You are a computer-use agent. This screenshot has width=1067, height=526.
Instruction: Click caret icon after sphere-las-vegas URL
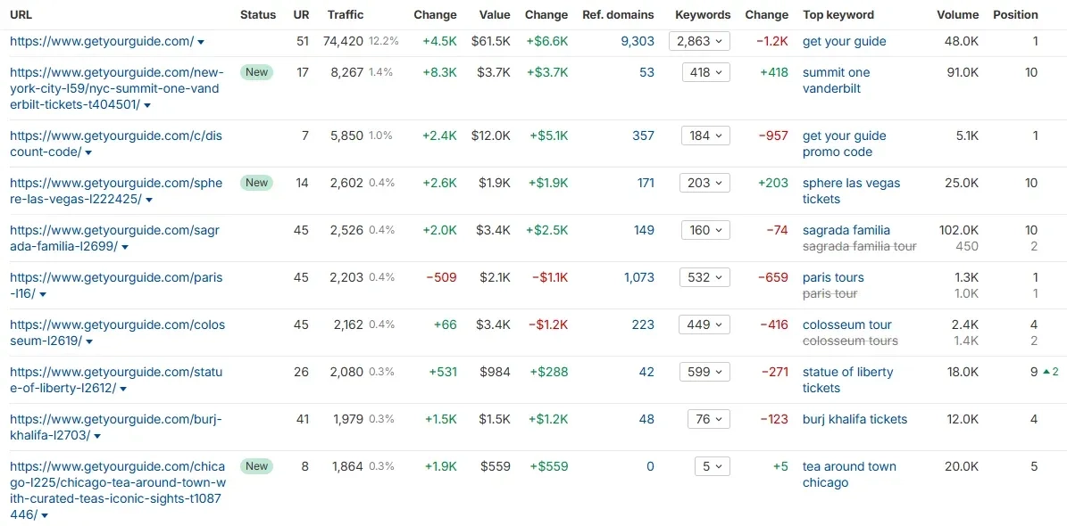tap(149, 200)
